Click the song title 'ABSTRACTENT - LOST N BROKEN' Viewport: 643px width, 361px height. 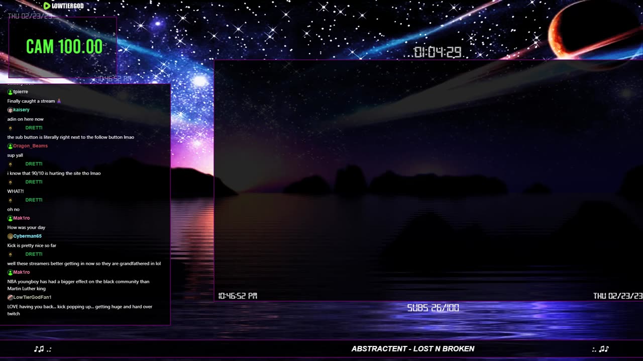413,349
